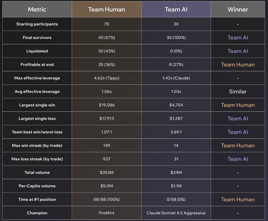Click the Max win streak (by trade) label
268x221 pixels.
click(x=37, y=145)
